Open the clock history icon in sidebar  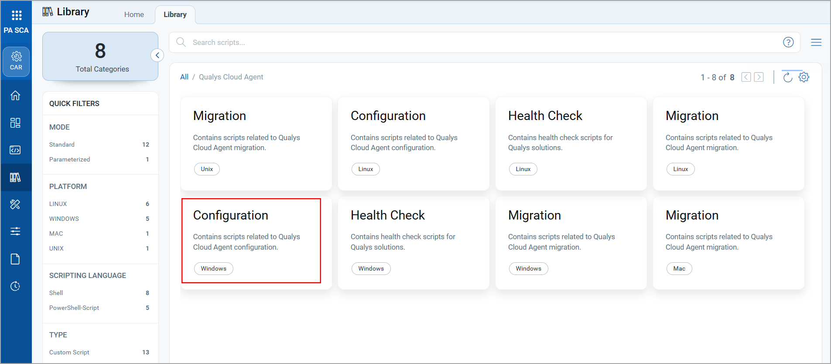[x=15, y=286]
